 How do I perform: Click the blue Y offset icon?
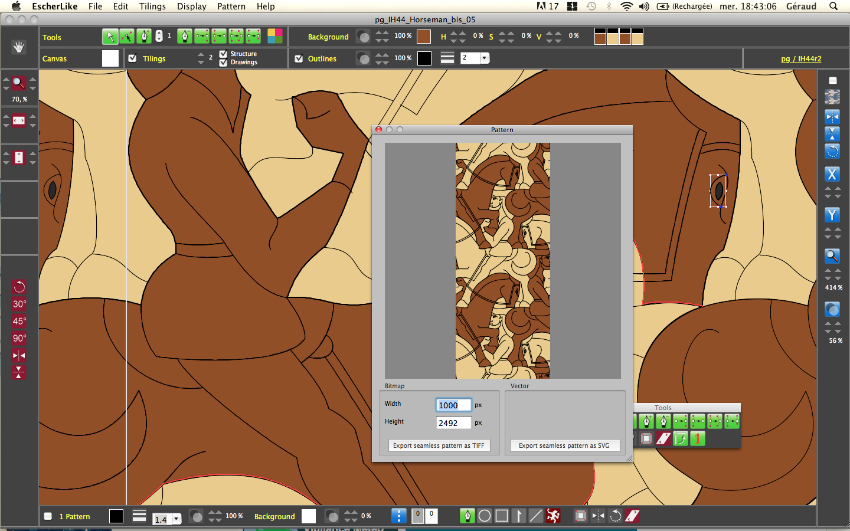click(x=832, y=215)
